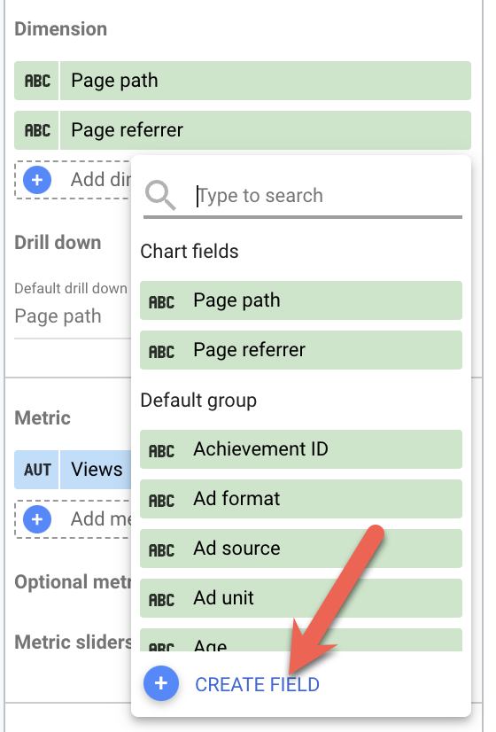496x732 pixels.
Task: Select the partially visible Age field
Action: [301, 641]
